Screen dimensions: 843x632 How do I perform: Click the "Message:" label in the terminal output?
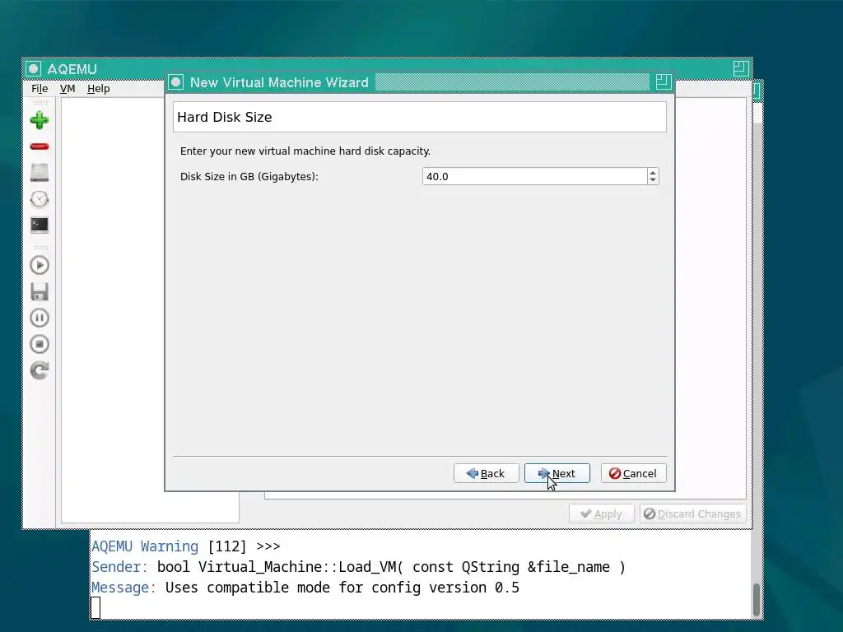point(123,588)
